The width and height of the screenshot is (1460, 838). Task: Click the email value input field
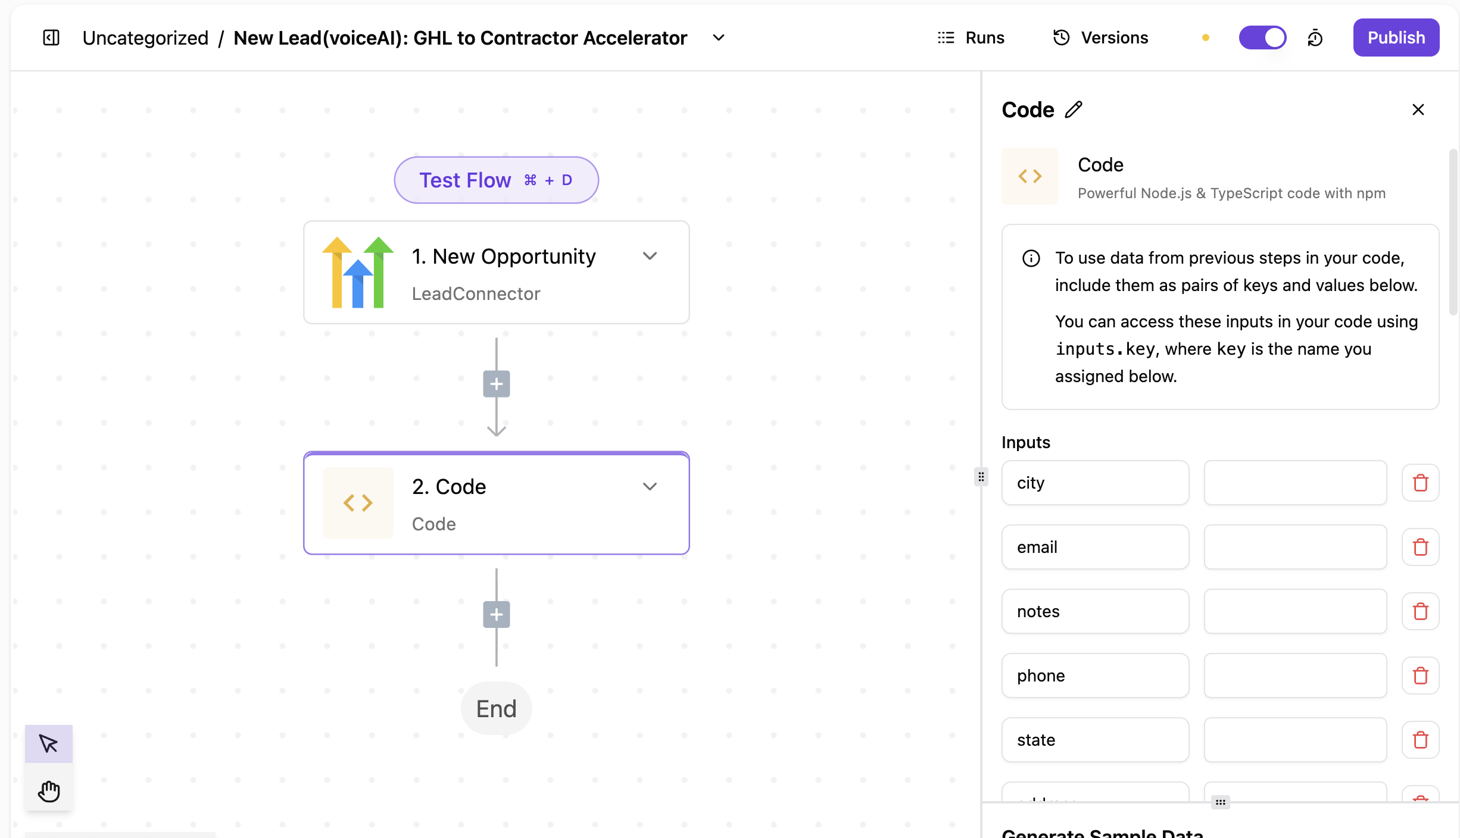click(x=1295, y=547)
